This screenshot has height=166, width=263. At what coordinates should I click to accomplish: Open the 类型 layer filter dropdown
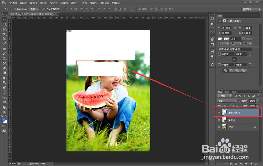coord(224,96)
